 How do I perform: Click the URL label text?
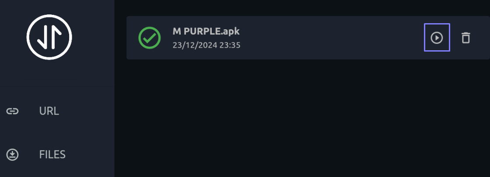[x=49, y=111]
